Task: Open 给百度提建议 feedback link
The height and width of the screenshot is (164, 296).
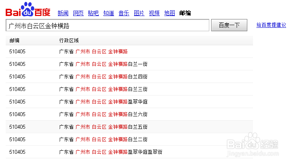Action: (271, 25)
